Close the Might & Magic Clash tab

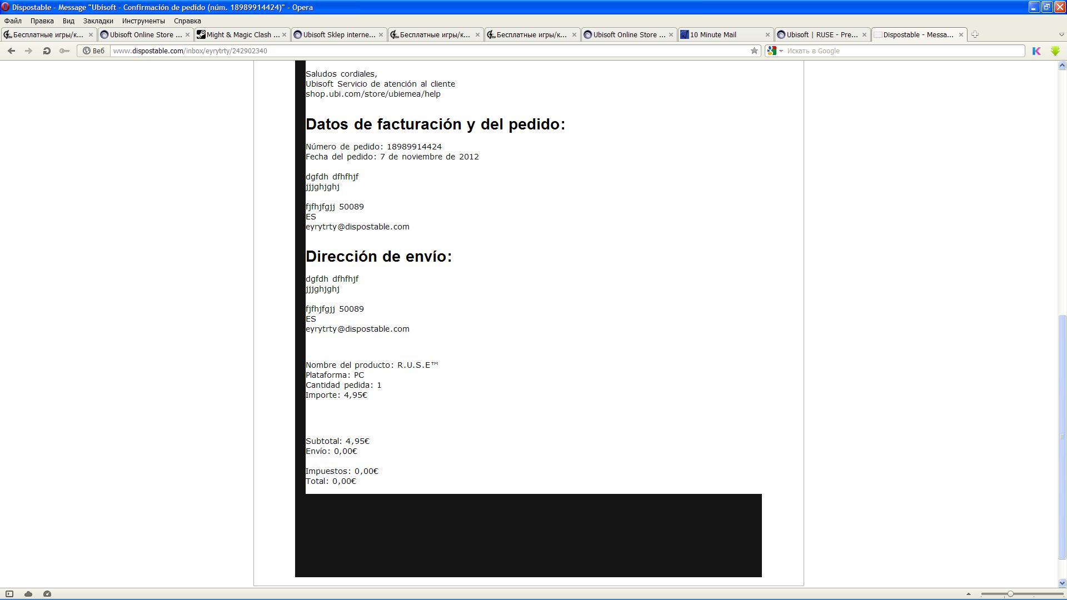284,34
